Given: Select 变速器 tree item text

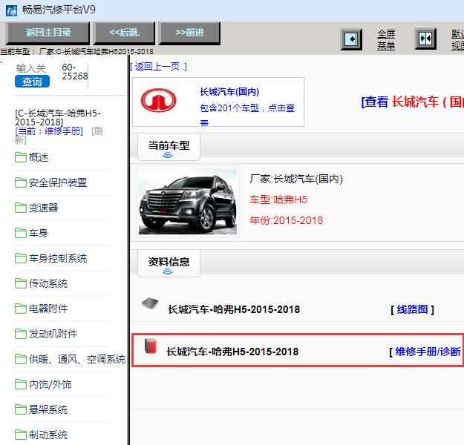Looking at the screenshot, I should tap(43, 208).
